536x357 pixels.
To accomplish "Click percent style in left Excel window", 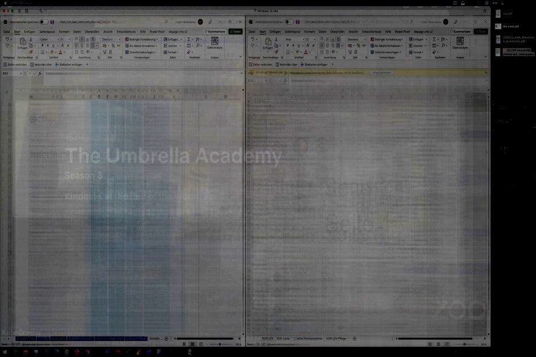I will pyautogui.click(x=113, y=46).
